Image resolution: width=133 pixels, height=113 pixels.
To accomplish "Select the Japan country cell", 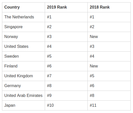I will (23, 105).
